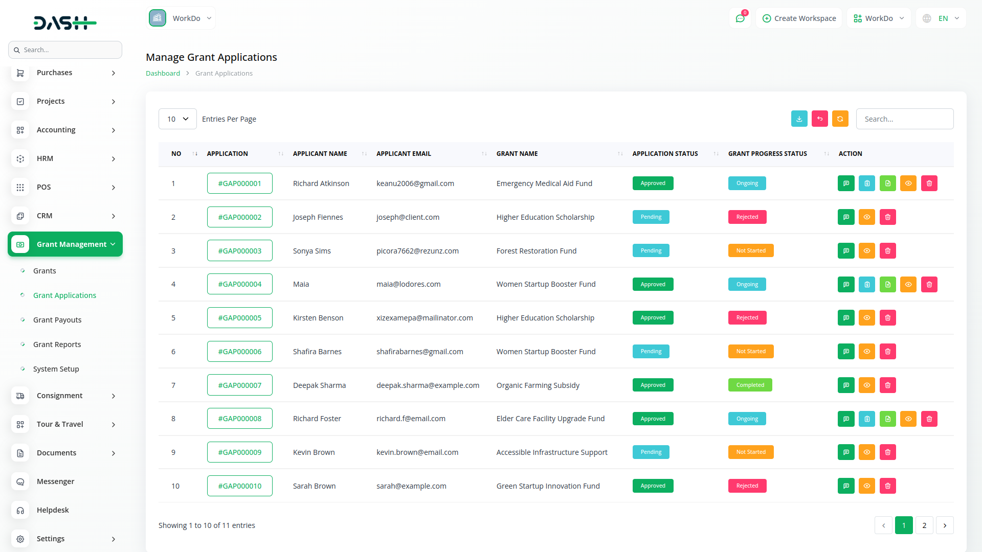Viewport: 982px width, 552px height.
Task: Open Grant Reports in the sidebar
Action: pyautogui.click(x=57, y=344)
